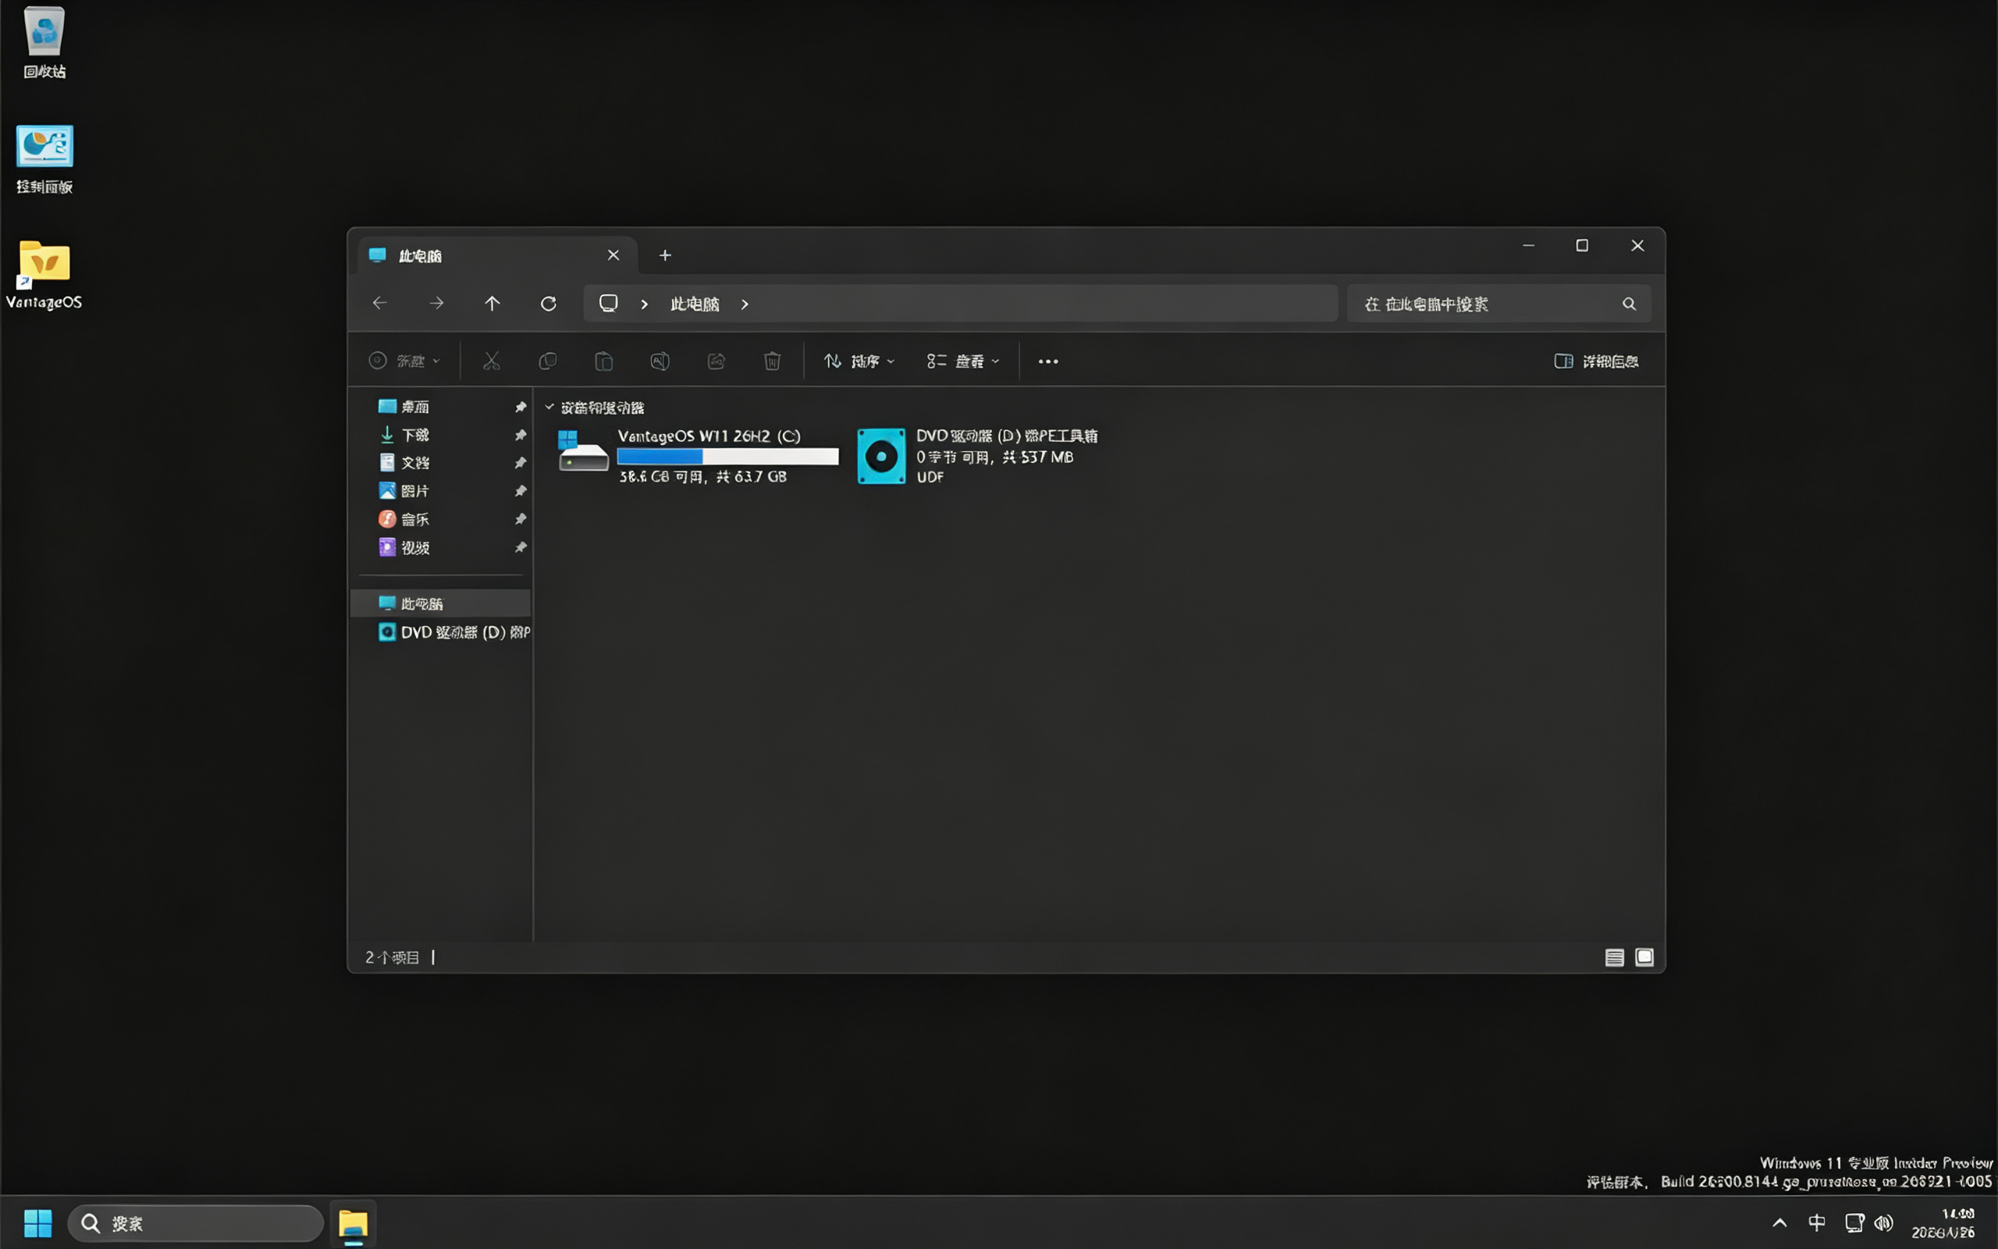Open the volume speaker tray icon
Screen dimensions: 1998x1249
pyautogui.click(x=1884, y=1222)
